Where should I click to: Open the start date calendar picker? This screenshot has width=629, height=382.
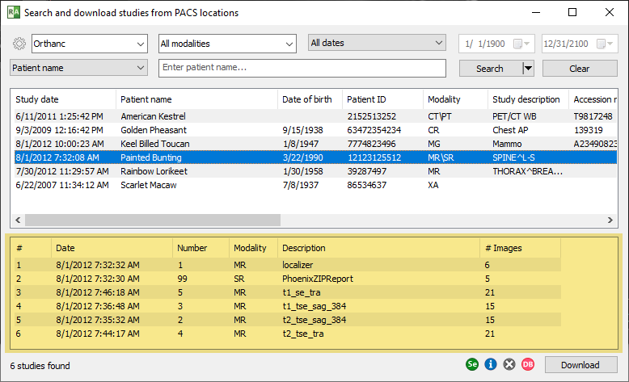point(527,44)
